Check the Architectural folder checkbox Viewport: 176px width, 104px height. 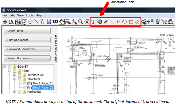pyautogui.click(x=20, y=75)
